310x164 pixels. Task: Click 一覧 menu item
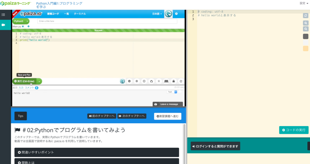(66, 14)
